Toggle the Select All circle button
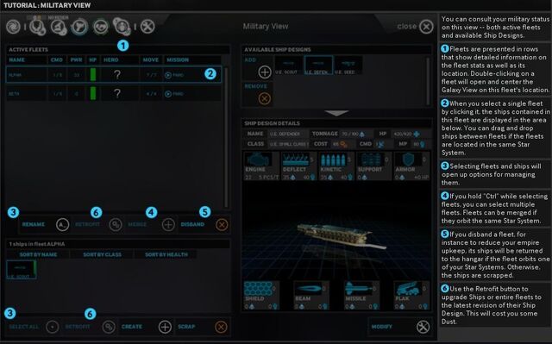This screenshot has width=552, height=344. pyautogui.click(x=53, y=327)
